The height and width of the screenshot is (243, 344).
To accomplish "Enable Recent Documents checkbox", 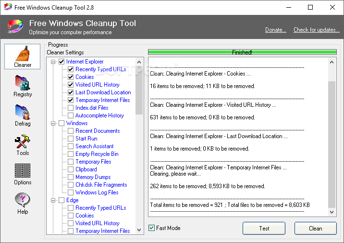I will 71,131.
